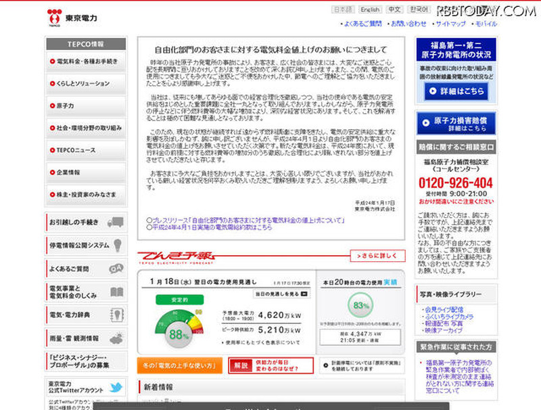Select the 한국어 language button
This screenshot has width=541, height=410.
tap(419, 9)
